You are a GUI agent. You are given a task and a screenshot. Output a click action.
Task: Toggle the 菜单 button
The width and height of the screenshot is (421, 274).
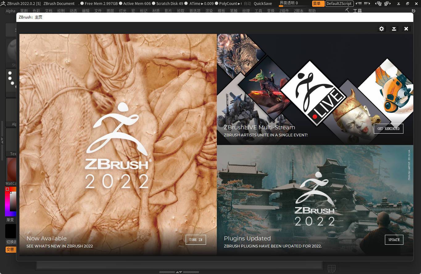tap(318, 4)
